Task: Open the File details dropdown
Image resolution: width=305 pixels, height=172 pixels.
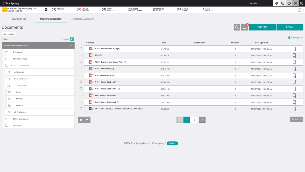Action: (9, 34)
